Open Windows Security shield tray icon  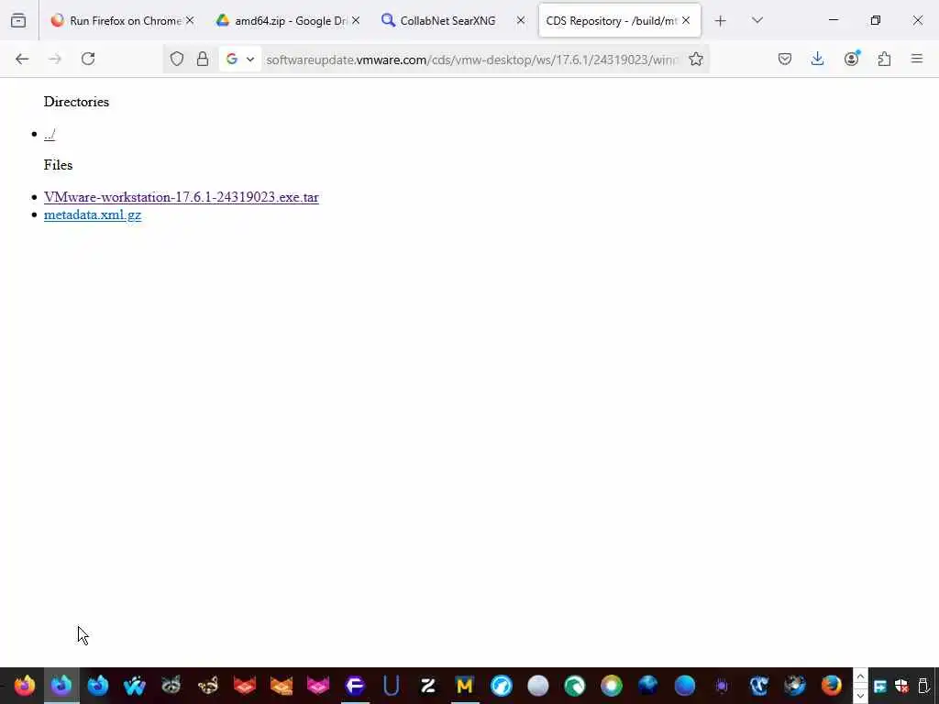[x=901, y=686]
